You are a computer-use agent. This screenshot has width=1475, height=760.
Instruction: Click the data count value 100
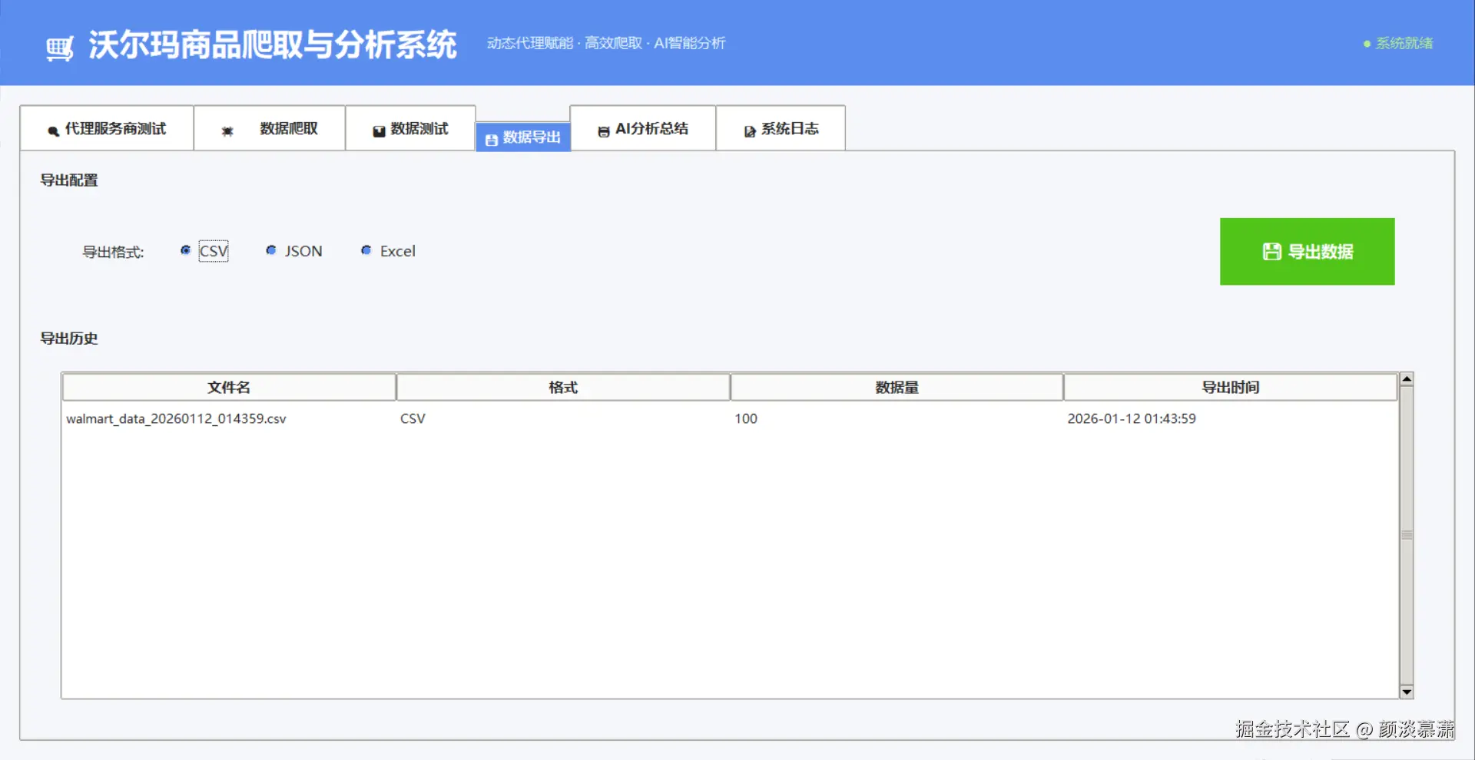coord(746,418)
